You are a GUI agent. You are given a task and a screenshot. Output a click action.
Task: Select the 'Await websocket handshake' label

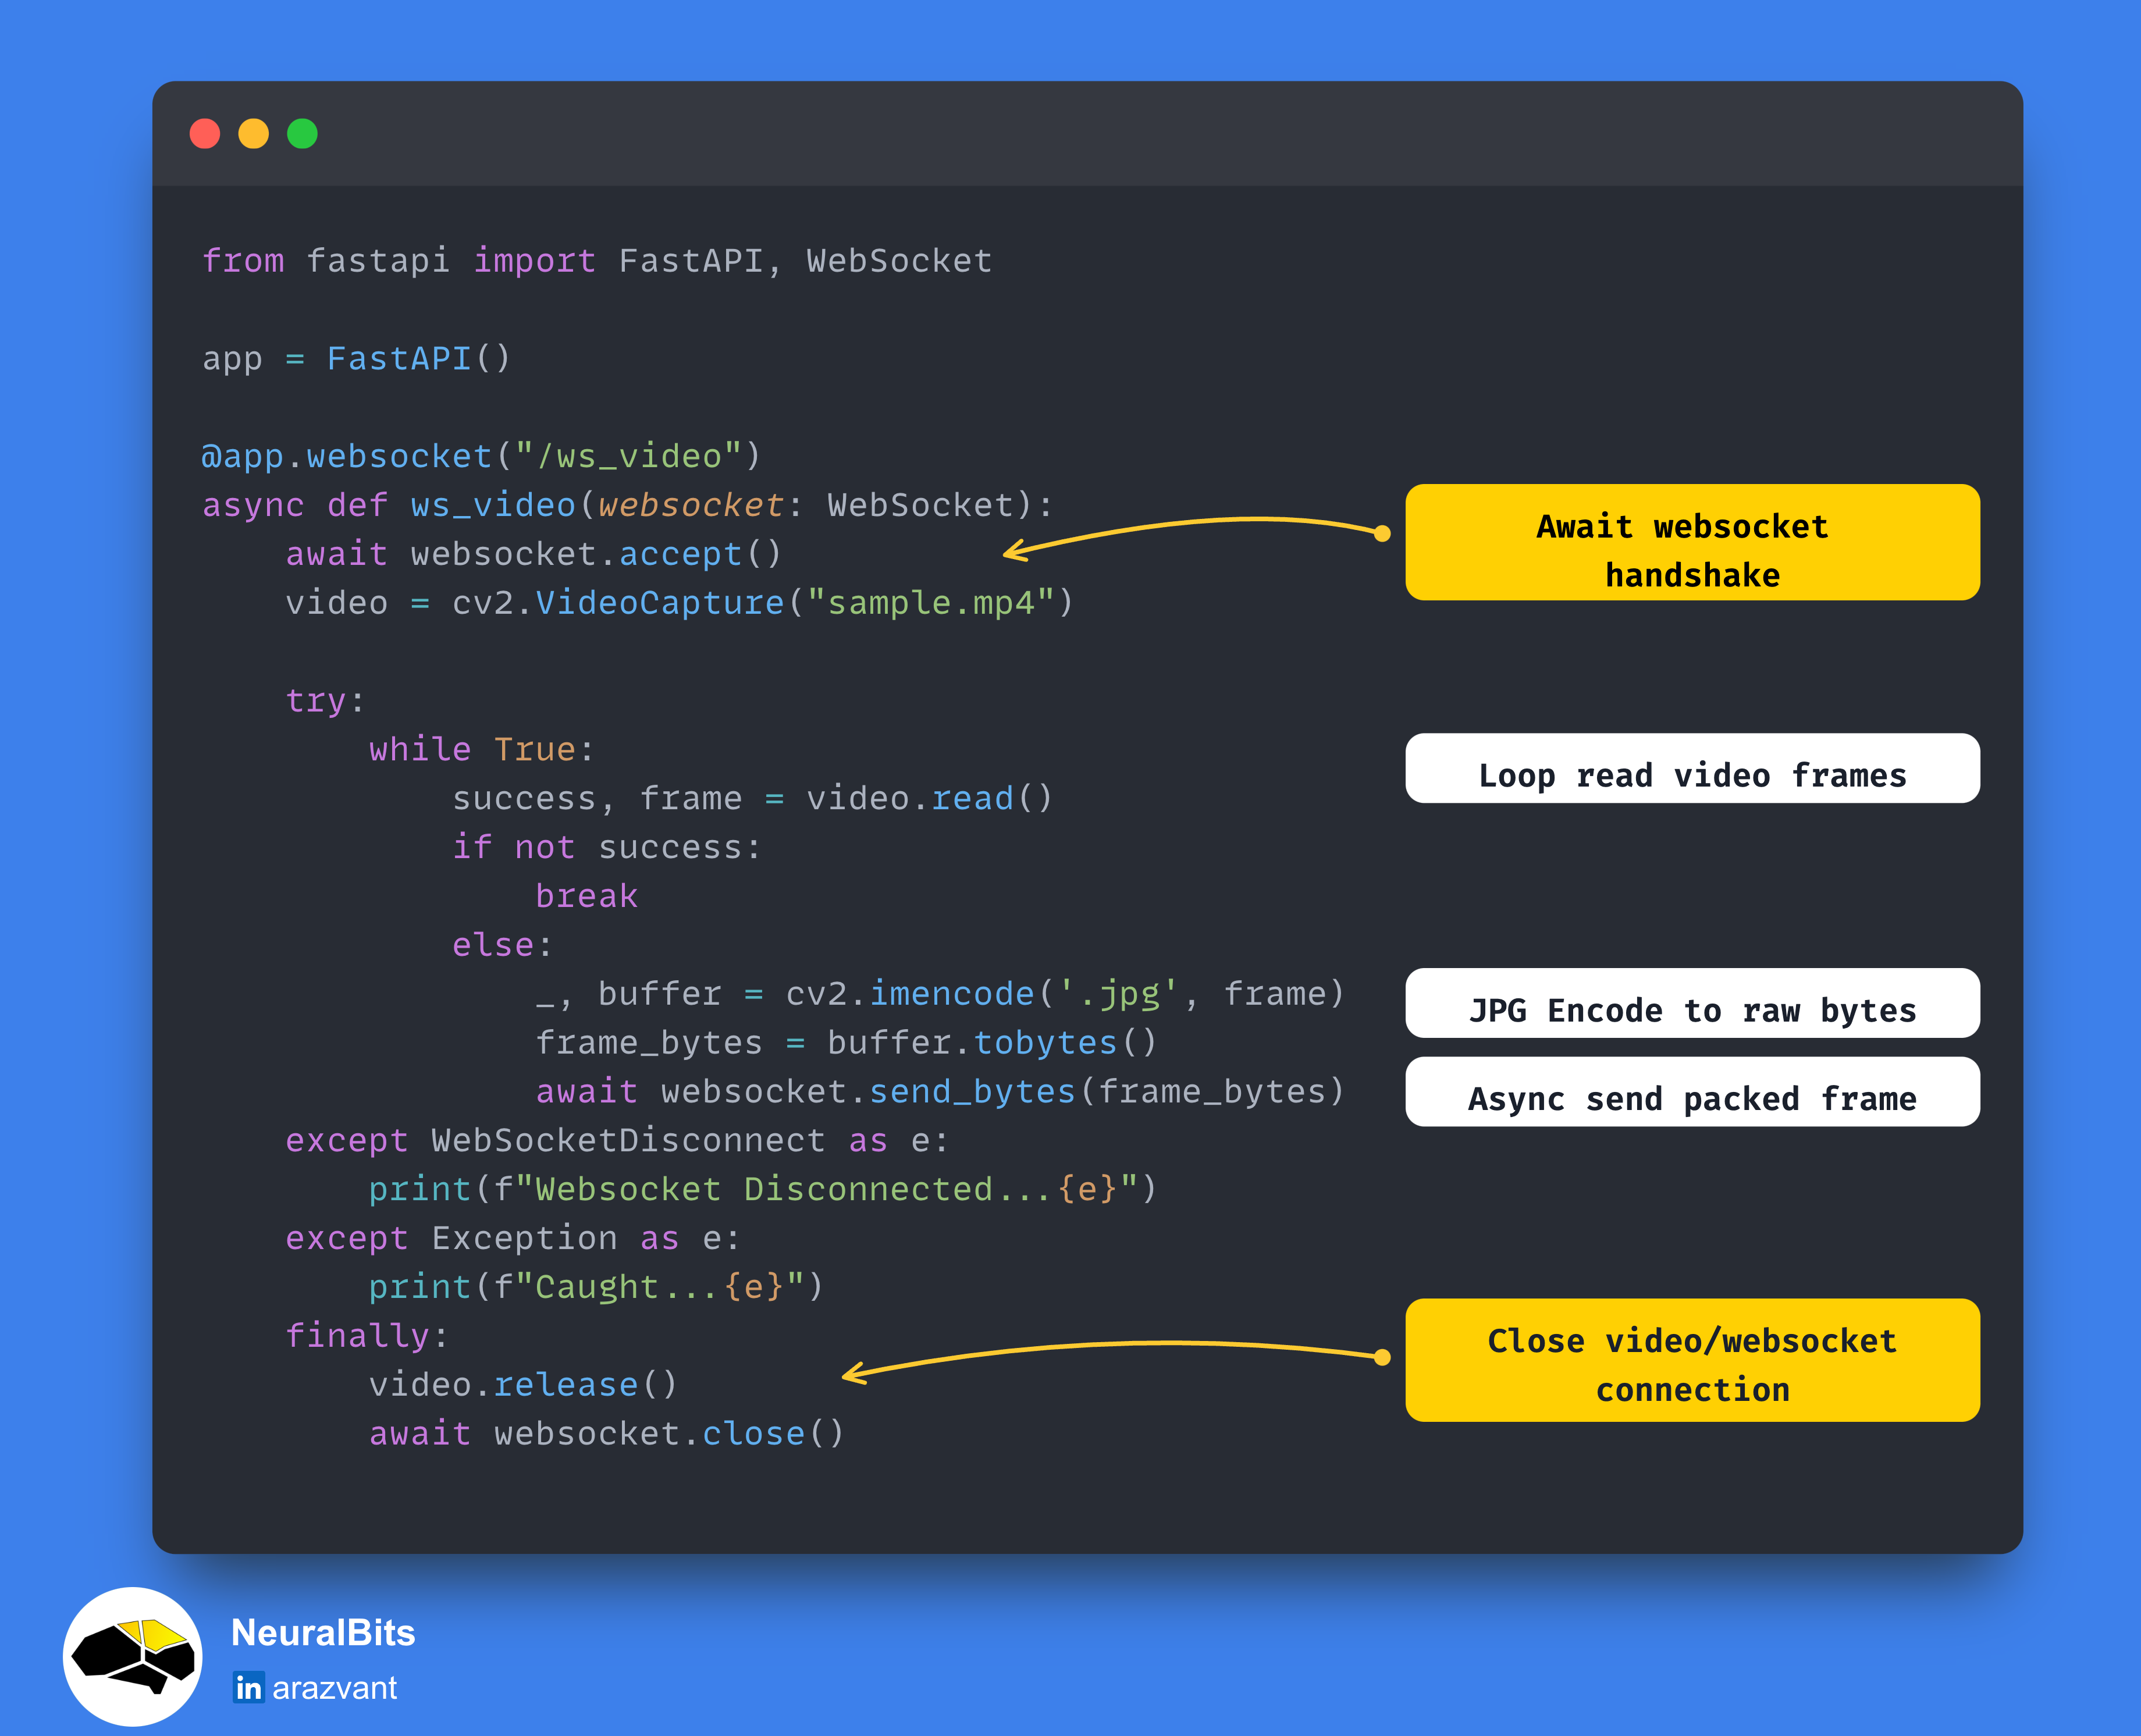[1692, 543]
